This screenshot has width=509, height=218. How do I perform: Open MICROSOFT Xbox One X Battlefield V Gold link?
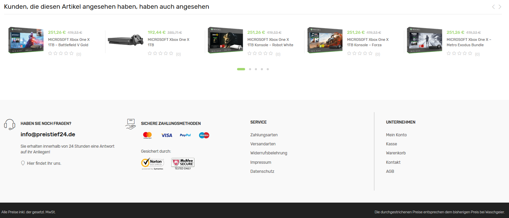point(69,42)
